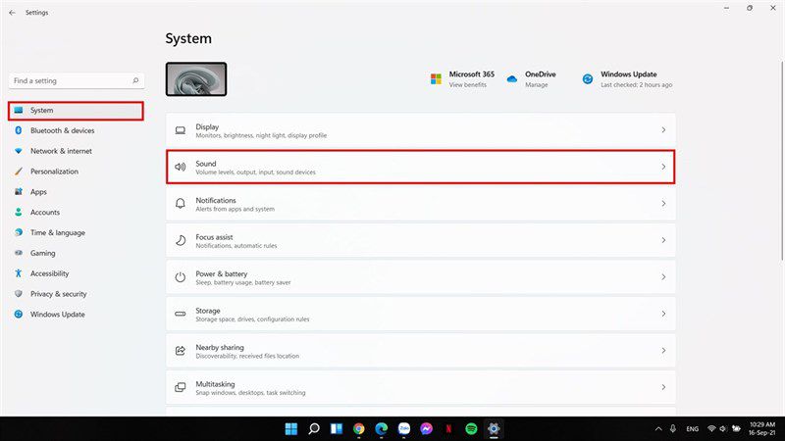The height and width of the screenshot is (441, 785).
Task: Click the Microsoft 365 logo icon
Action: [436, 79]
